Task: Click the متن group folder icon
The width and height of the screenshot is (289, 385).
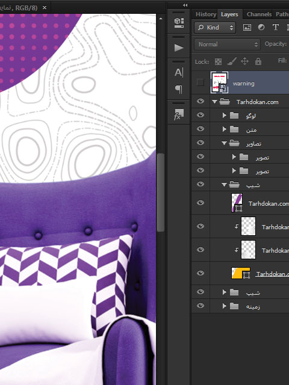Action: (234, 129)
